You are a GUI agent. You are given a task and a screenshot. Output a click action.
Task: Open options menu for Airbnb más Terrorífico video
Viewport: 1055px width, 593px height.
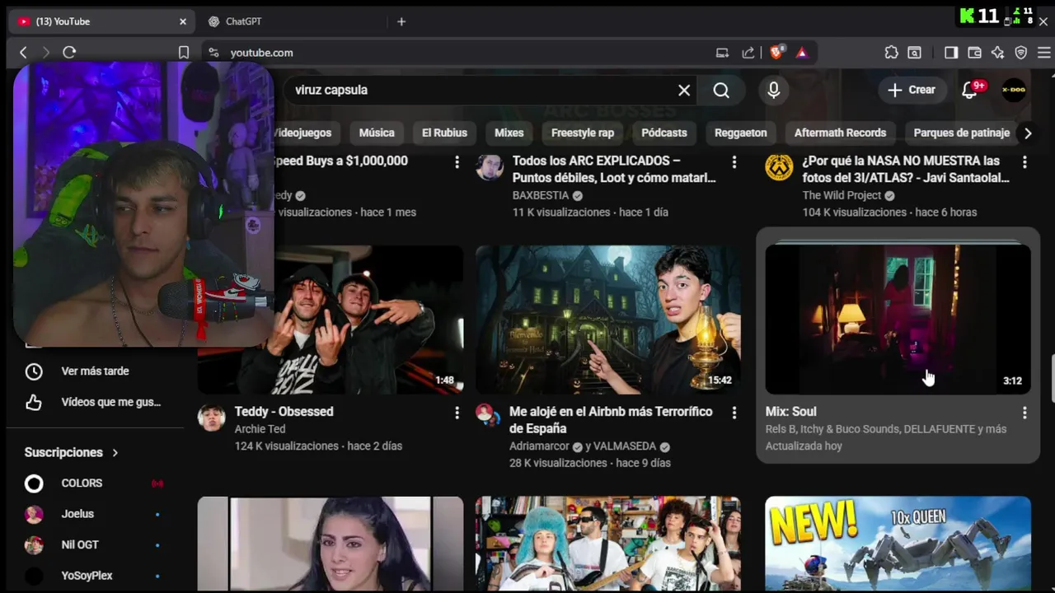pyautogui.click(x=734, y=413)
